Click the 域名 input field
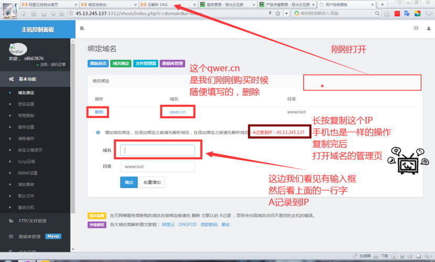435x262 pixels. tap(157, 150)
